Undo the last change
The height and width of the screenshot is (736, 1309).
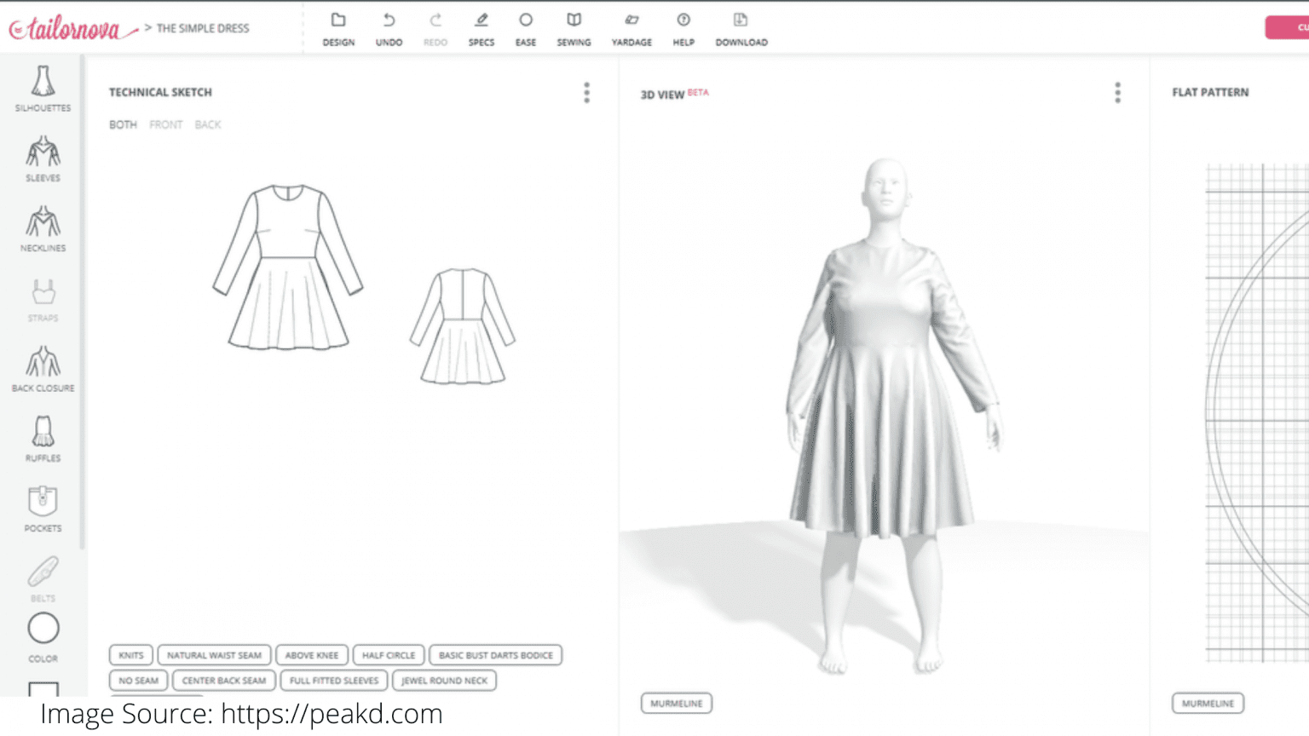pyautogui.click(x=389, y=29)
